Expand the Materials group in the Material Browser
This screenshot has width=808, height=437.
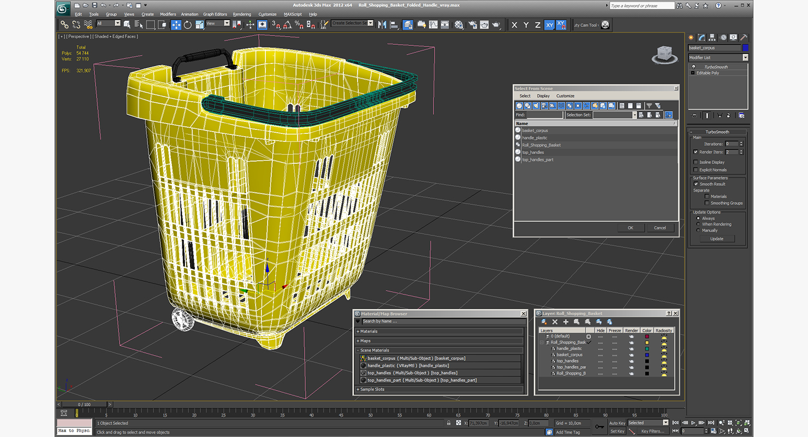point(369,332)
